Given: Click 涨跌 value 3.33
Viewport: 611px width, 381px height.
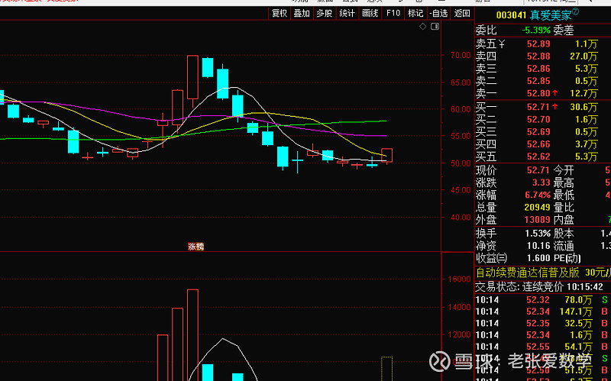Looking at the screenshot, I should 541,182.
